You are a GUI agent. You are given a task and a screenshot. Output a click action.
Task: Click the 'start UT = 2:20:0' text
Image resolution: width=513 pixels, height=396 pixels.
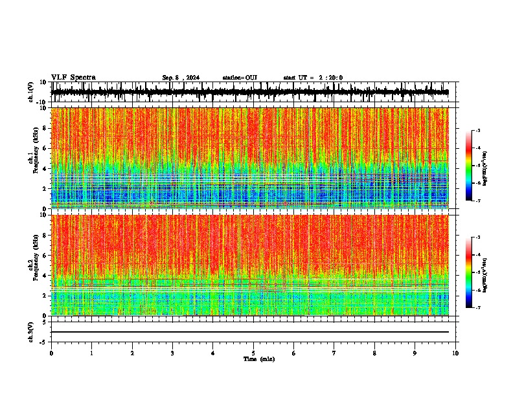coord(313,78)
